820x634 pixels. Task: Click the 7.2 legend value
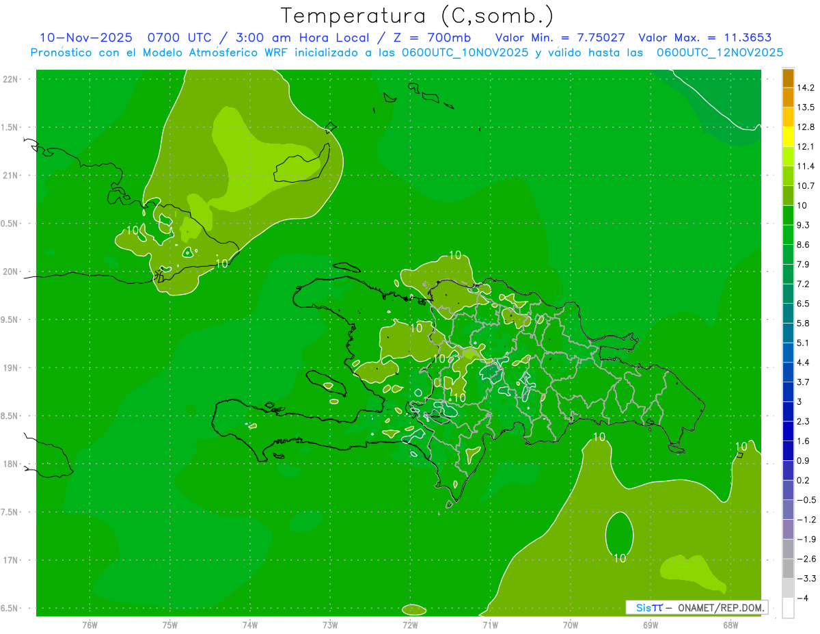804,284
